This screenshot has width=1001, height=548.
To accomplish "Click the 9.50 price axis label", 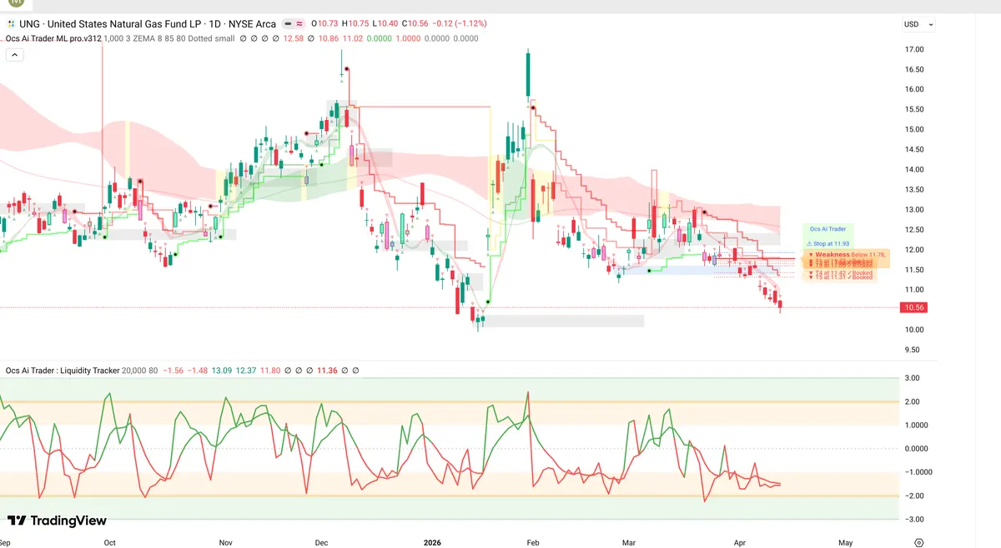I will (913, 350).
